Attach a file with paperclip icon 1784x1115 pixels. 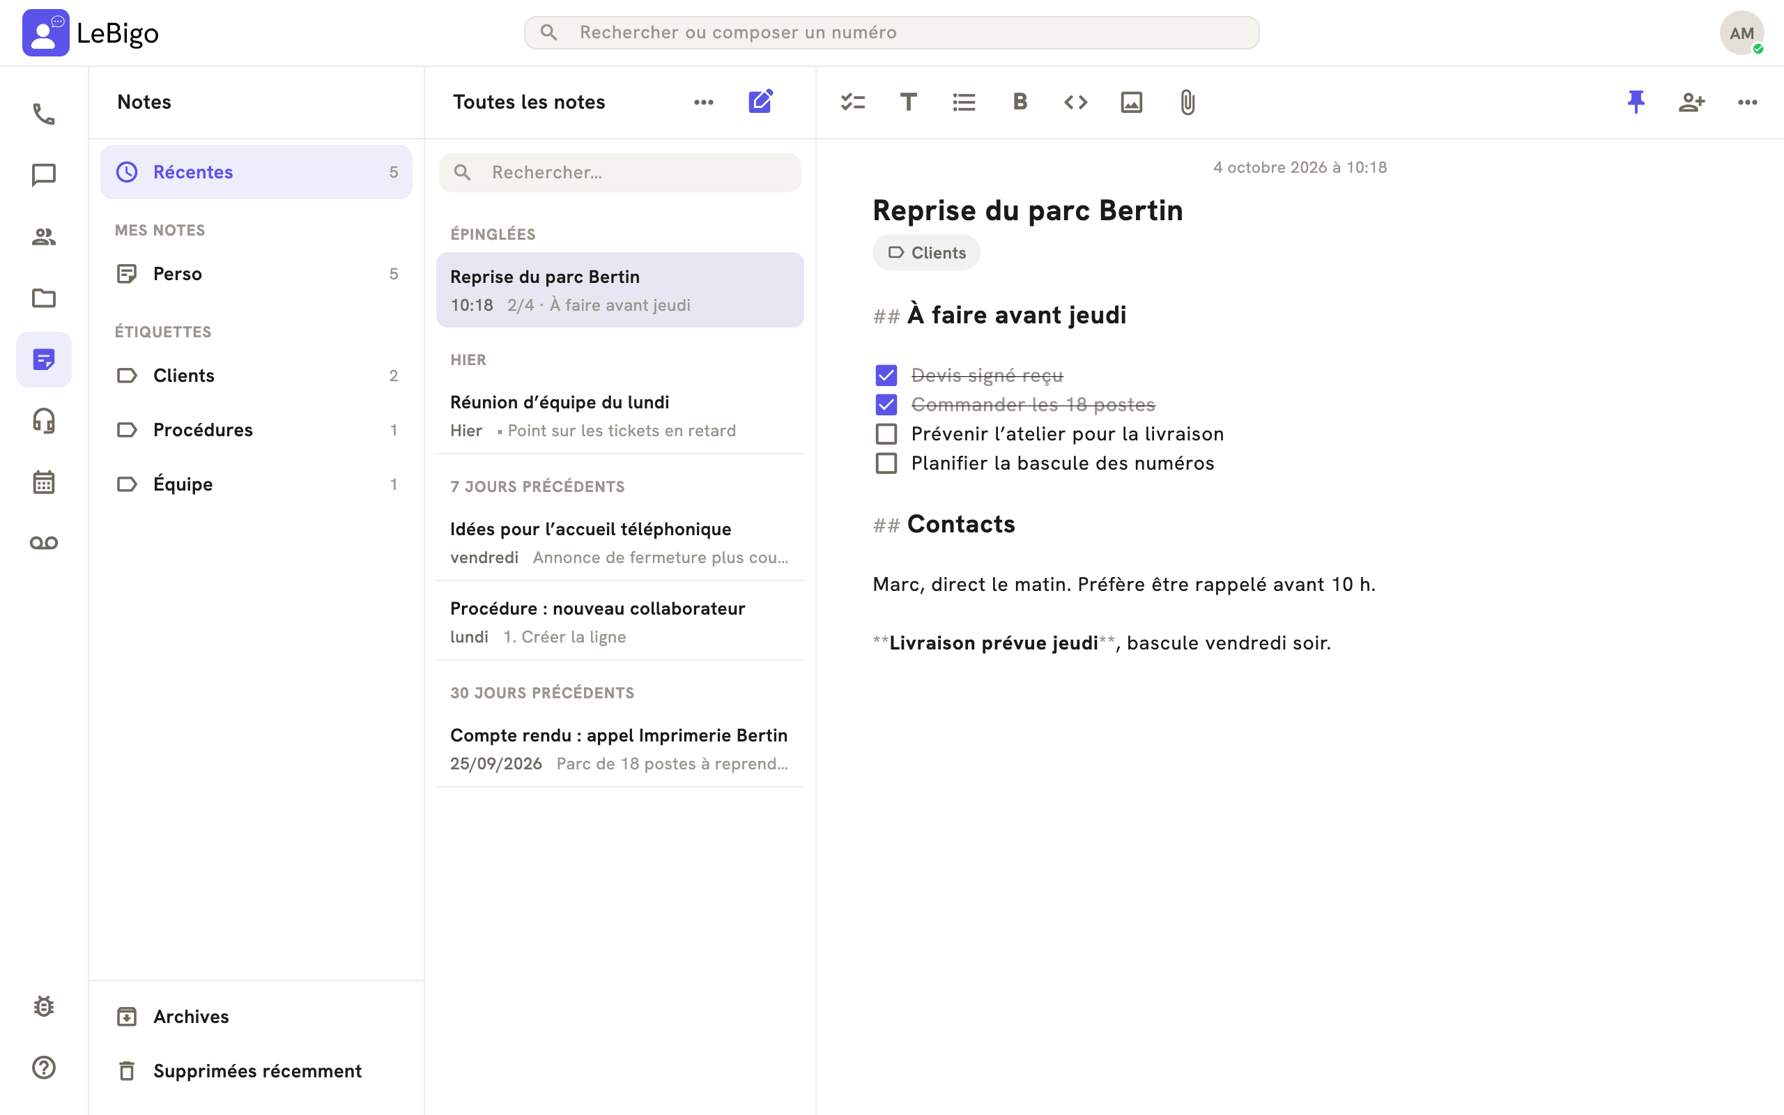pos(1187,102)
